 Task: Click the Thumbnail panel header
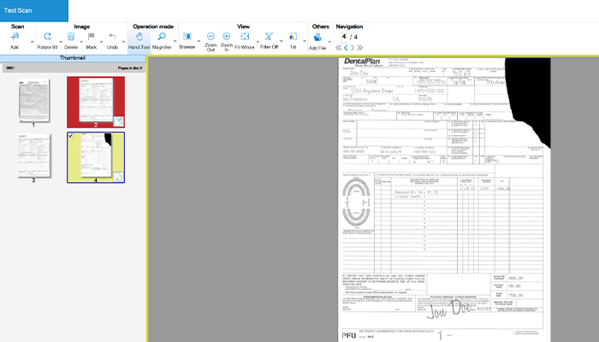click(x=73, y=58)
